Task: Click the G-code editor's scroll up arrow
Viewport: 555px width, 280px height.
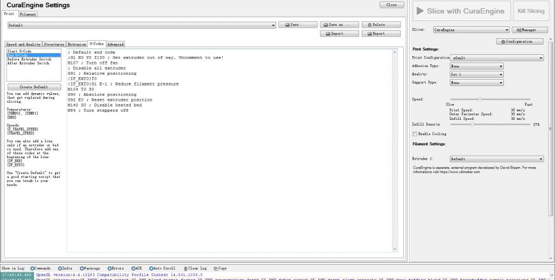Action: click(395, 52)
